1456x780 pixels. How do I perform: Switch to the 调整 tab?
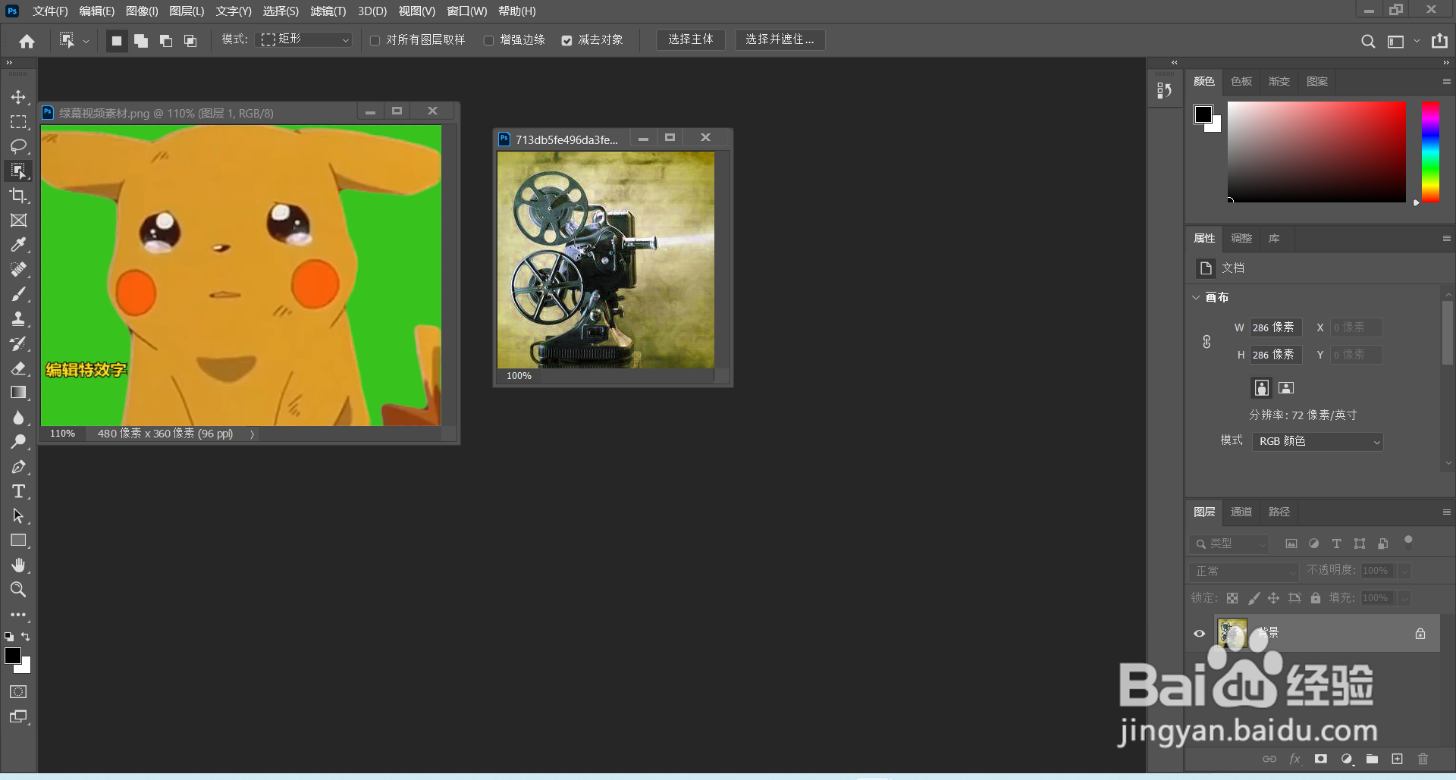pos(1241,238)
